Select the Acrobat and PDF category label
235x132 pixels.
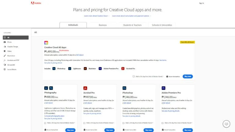[13, 60]
